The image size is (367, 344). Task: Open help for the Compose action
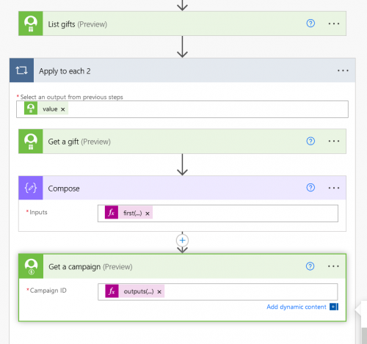tap(310, 188)
